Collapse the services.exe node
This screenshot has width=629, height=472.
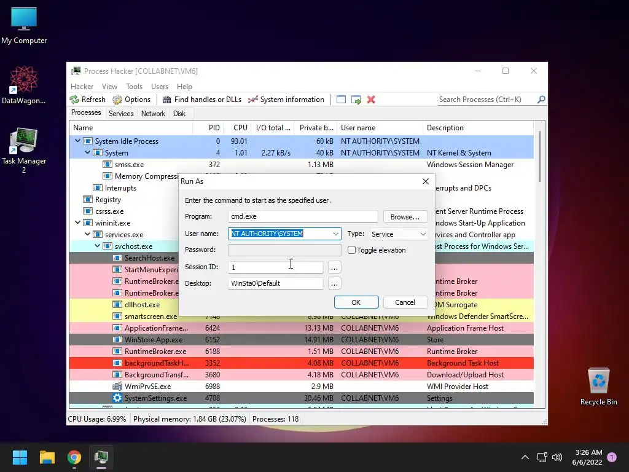tap(87, 234)
